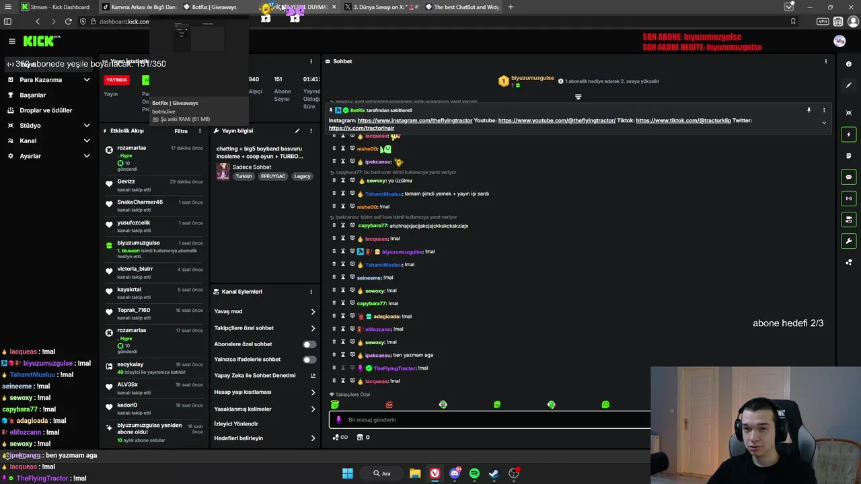Open Yavaş mod settings arrow
This screenshot has height=484, width=861.
[313, 312]
